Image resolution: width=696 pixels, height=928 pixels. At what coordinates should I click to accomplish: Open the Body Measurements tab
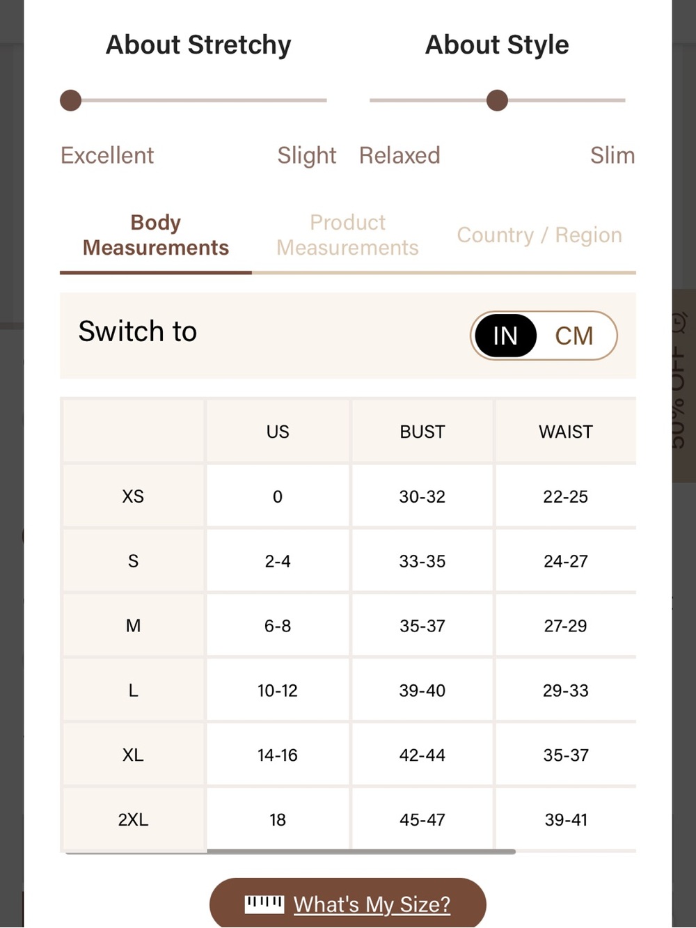pos(156,235)
